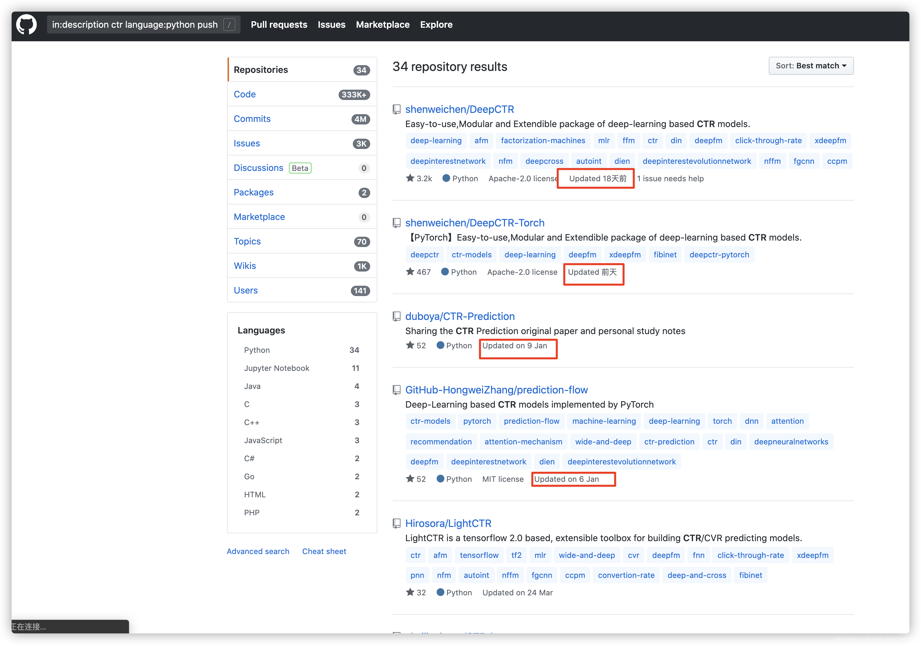The width and height of the screenshot is (921, 645).
Task: Click the 34 repository results heading
Action: (x=450, y=66)
